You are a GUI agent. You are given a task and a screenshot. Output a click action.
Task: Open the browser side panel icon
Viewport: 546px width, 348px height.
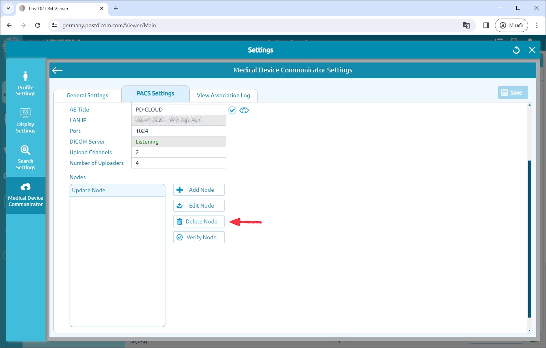tap(486, 25)
